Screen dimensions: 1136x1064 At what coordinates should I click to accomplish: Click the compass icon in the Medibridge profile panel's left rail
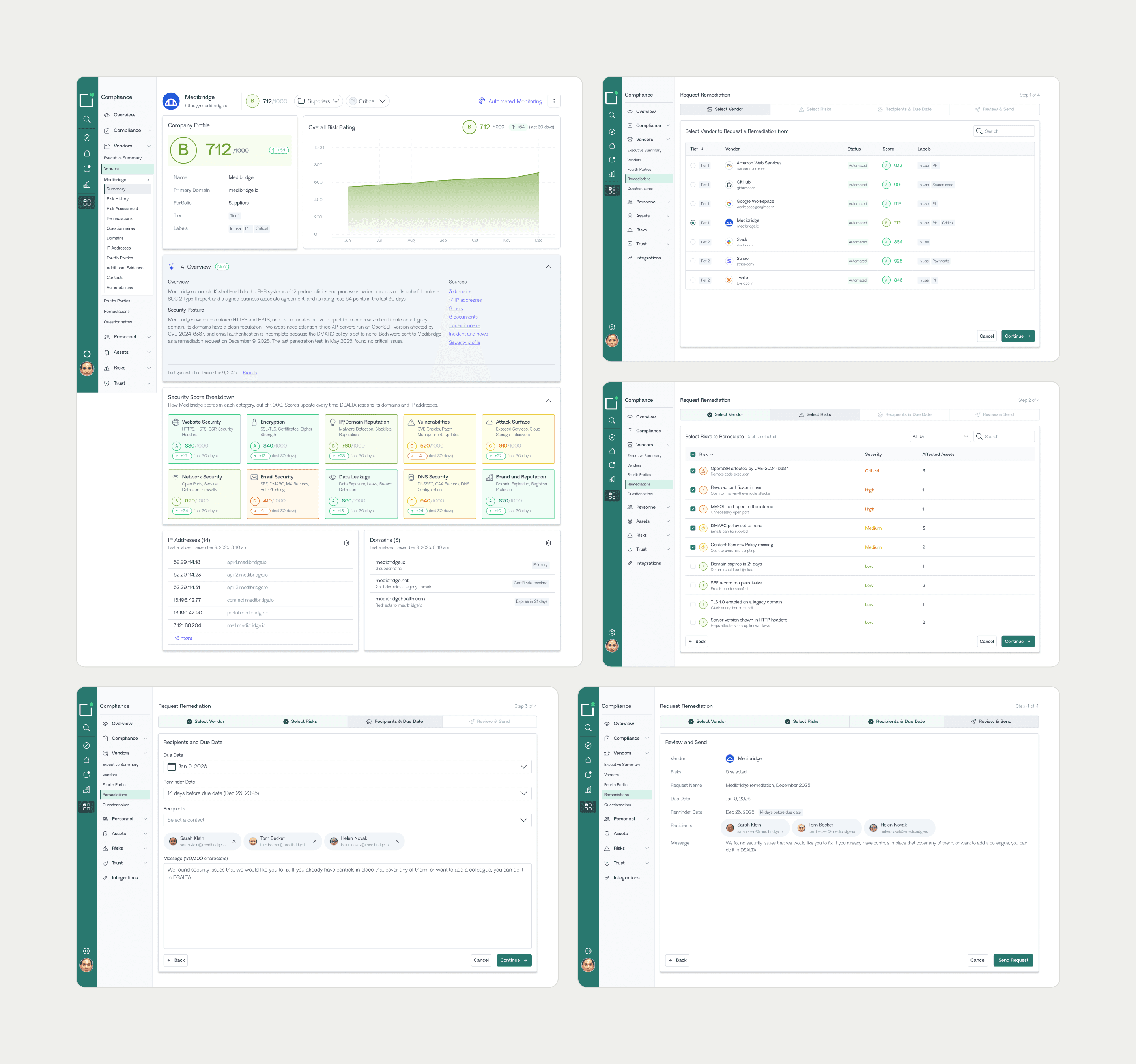click(x=87, y=138)
